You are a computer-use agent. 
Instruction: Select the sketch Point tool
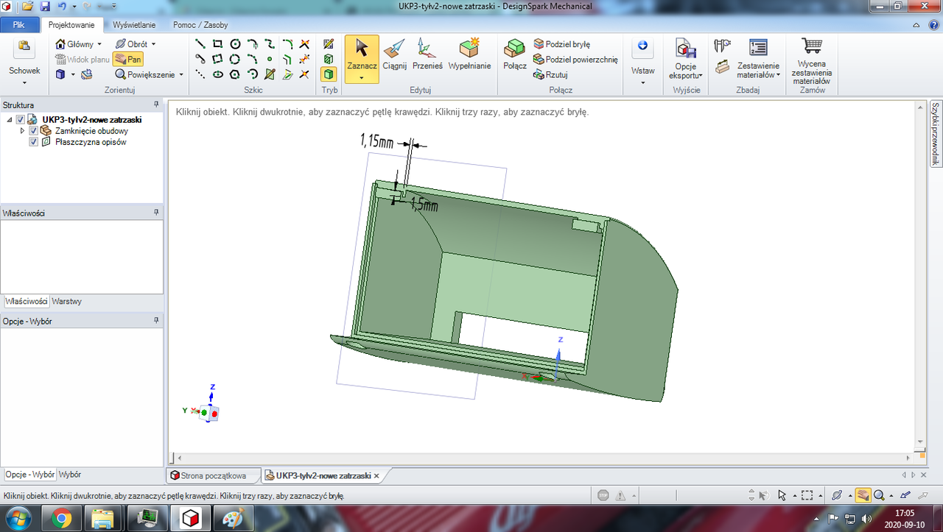(270, 59)
